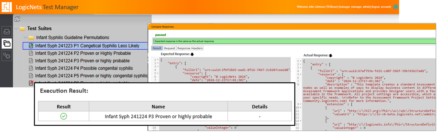Click the download arrow next to Actual Response

(x=331, y=56)
